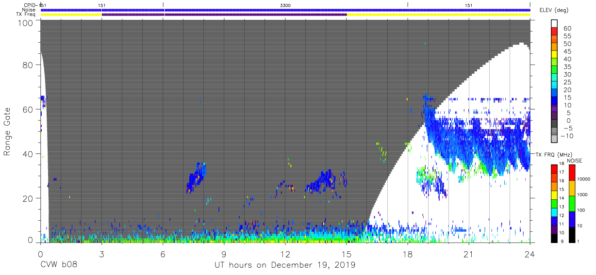The height and width of the screenshot is (275, 596).
Task: Click the red top segment of NOISE colorbar
Action: click(x=572, y=173)
